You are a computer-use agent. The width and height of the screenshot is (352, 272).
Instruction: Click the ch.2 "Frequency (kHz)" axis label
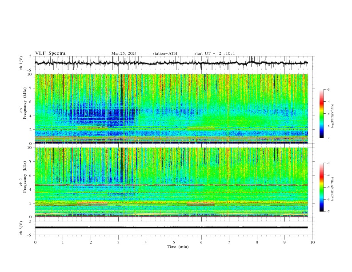click(25, 177)
